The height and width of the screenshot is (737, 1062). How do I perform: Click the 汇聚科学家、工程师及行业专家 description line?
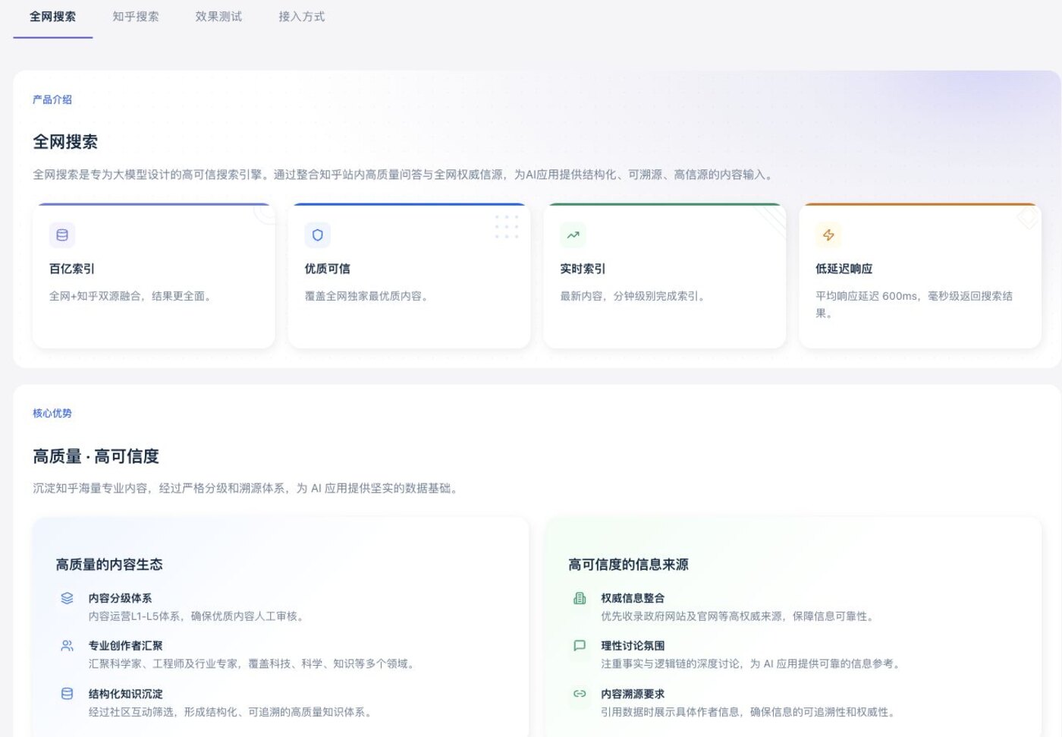point(253,663)
